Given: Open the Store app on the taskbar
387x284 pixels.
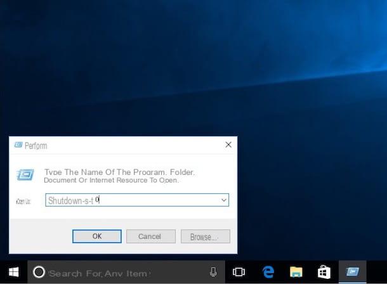Looking at the screenshot, I should coord(324,272).
